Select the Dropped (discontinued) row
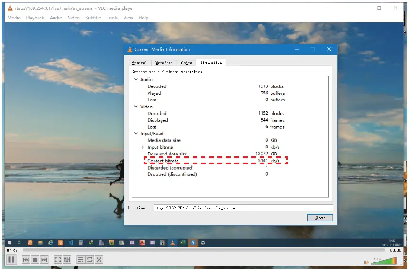This screenshot has width=410, height=270. coord(230,174)
